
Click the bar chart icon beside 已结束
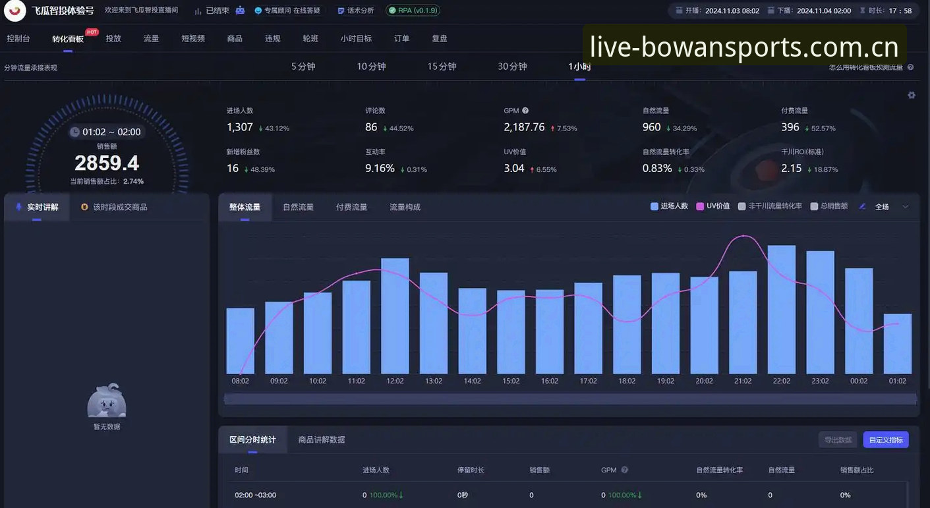coord(198,11)
